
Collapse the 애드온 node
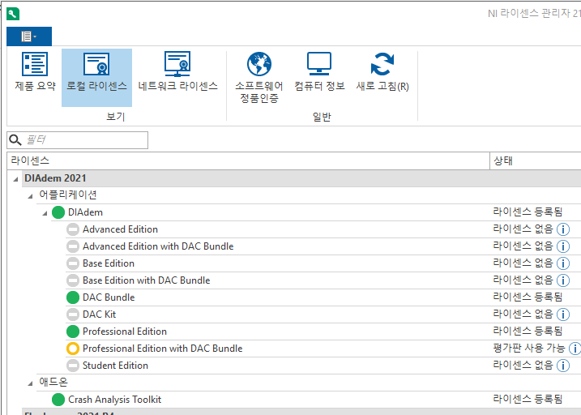point(30,383)
